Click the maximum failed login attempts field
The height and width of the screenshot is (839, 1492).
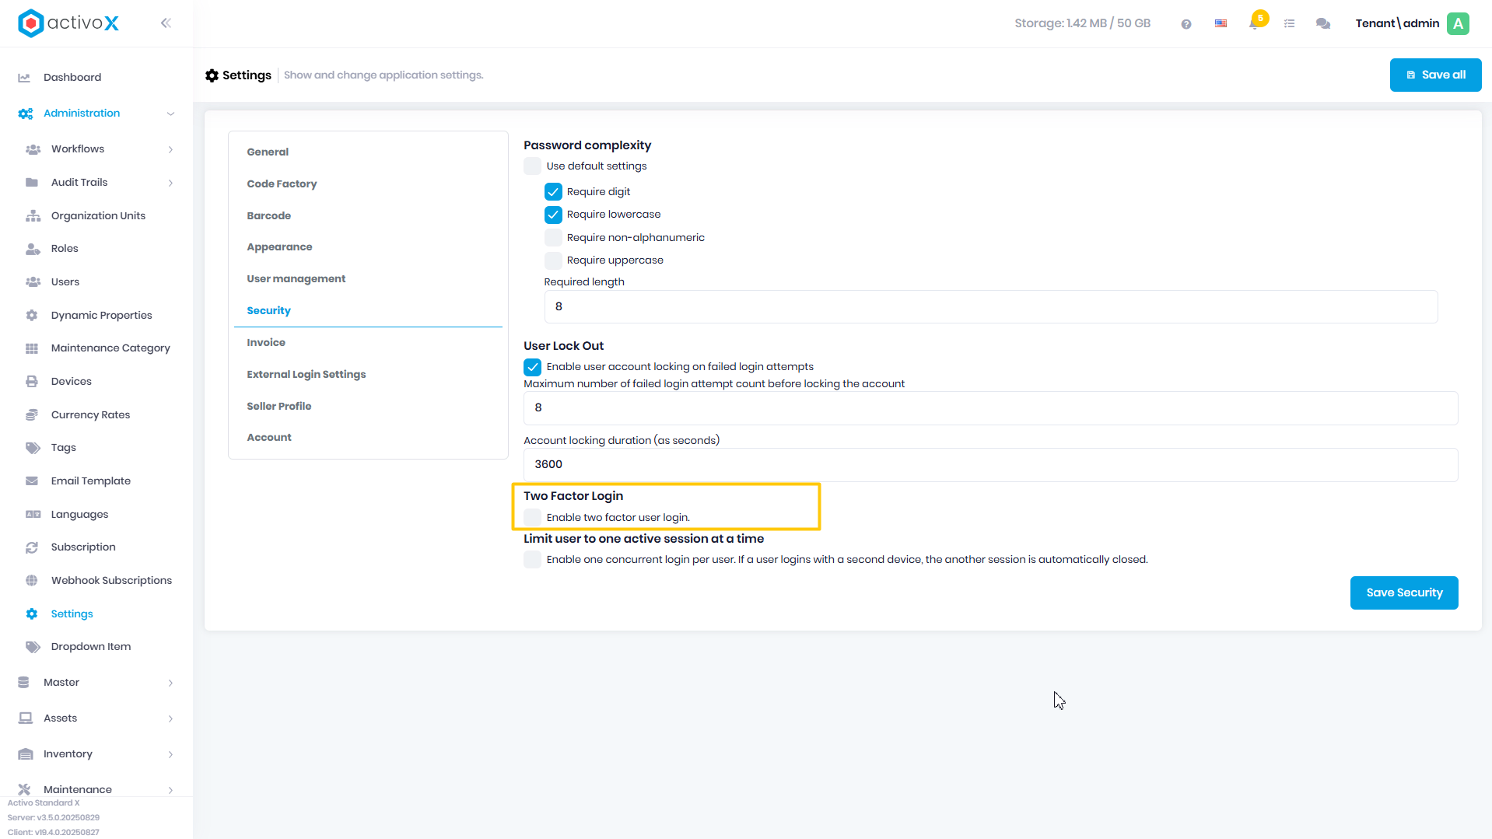[991, 408]
